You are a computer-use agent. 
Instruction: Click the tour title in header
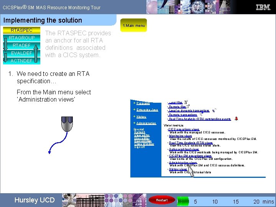point(51,8)
